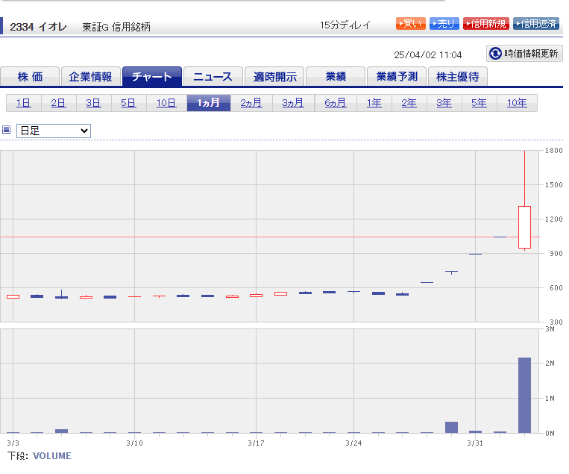Open the 業績 tab
The width and height of the screenshot is (569, 474).
click(x=336, y=77)
